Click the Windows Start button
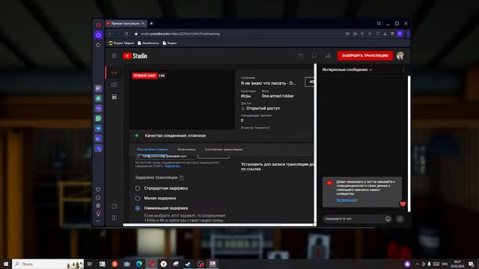The height and width of the screenshot is (269, 479). (6, 264)
